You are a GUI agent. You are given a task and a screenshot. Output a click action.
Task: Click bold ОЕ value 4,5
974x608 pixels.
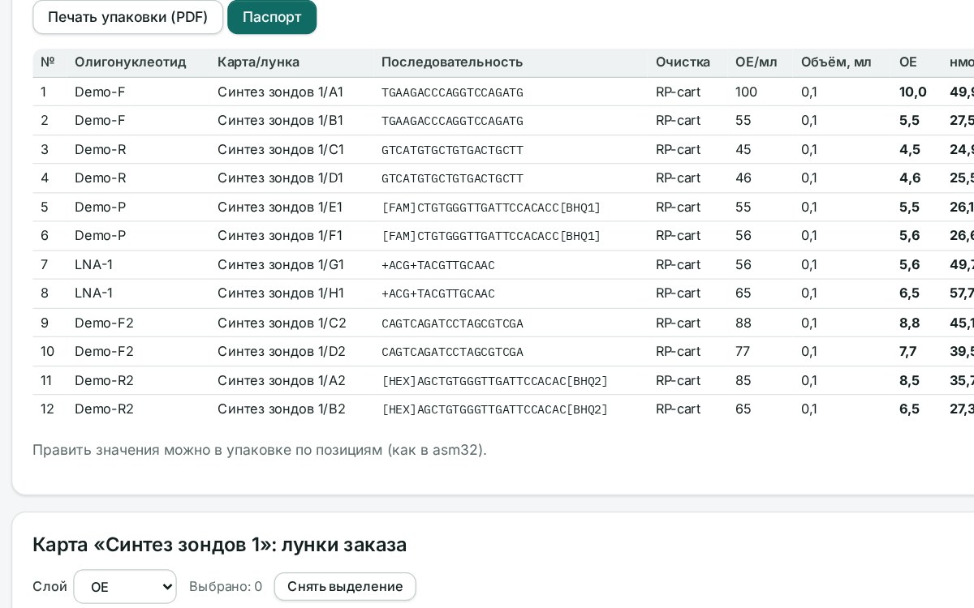909,149
